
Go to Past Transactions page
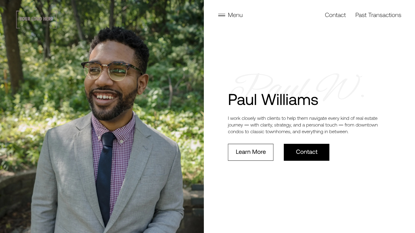(x=378, y=15)
